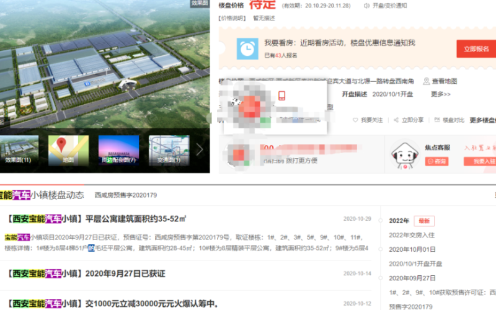Click article date 2020-10-14
The width and height of the screenshot is (496, 310).
[x=357, y=273]
